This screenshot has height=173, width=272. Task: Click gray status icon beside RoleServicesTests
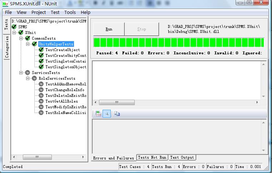[34, 78]
